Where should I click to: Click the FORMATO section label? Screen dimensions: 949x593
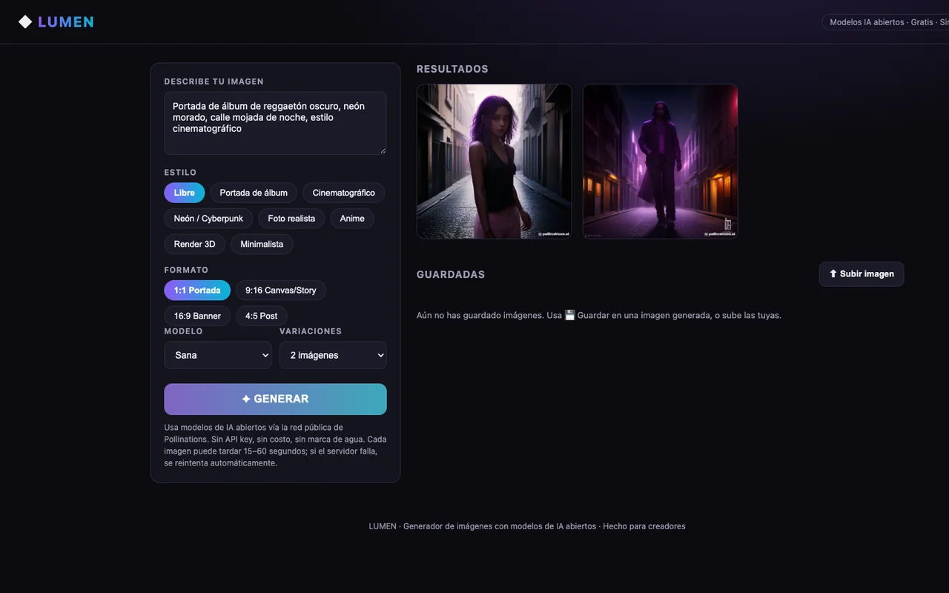(x=186, y=270)
